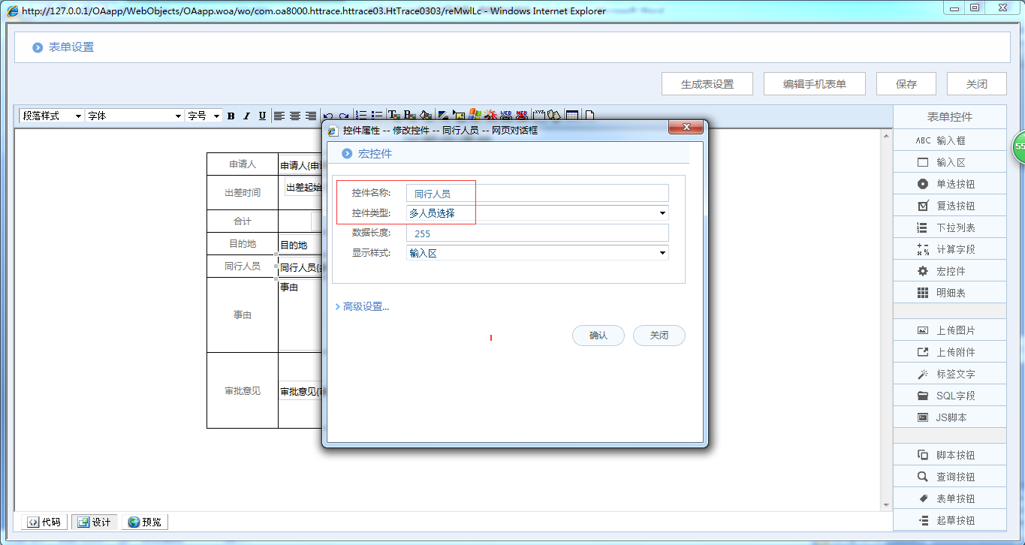Click the new document toolbar icon
Screen dimensions: 1025x545
[x=589, y=116]
